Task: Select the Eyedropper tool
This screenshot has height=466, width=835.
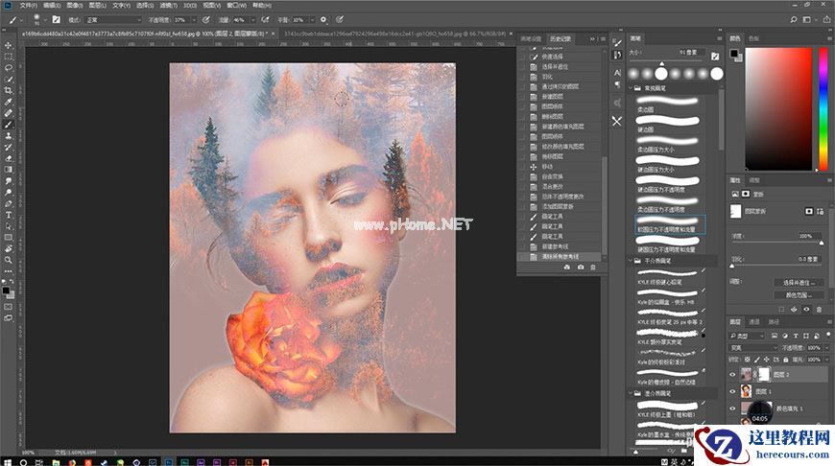Action: click(x=8, y=102)
